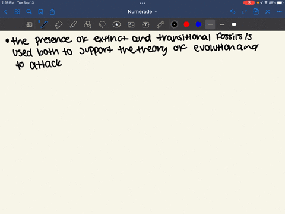Tap the three-dot multitasking indicator at top
This screenshot has height=214, width=285.
142,3
